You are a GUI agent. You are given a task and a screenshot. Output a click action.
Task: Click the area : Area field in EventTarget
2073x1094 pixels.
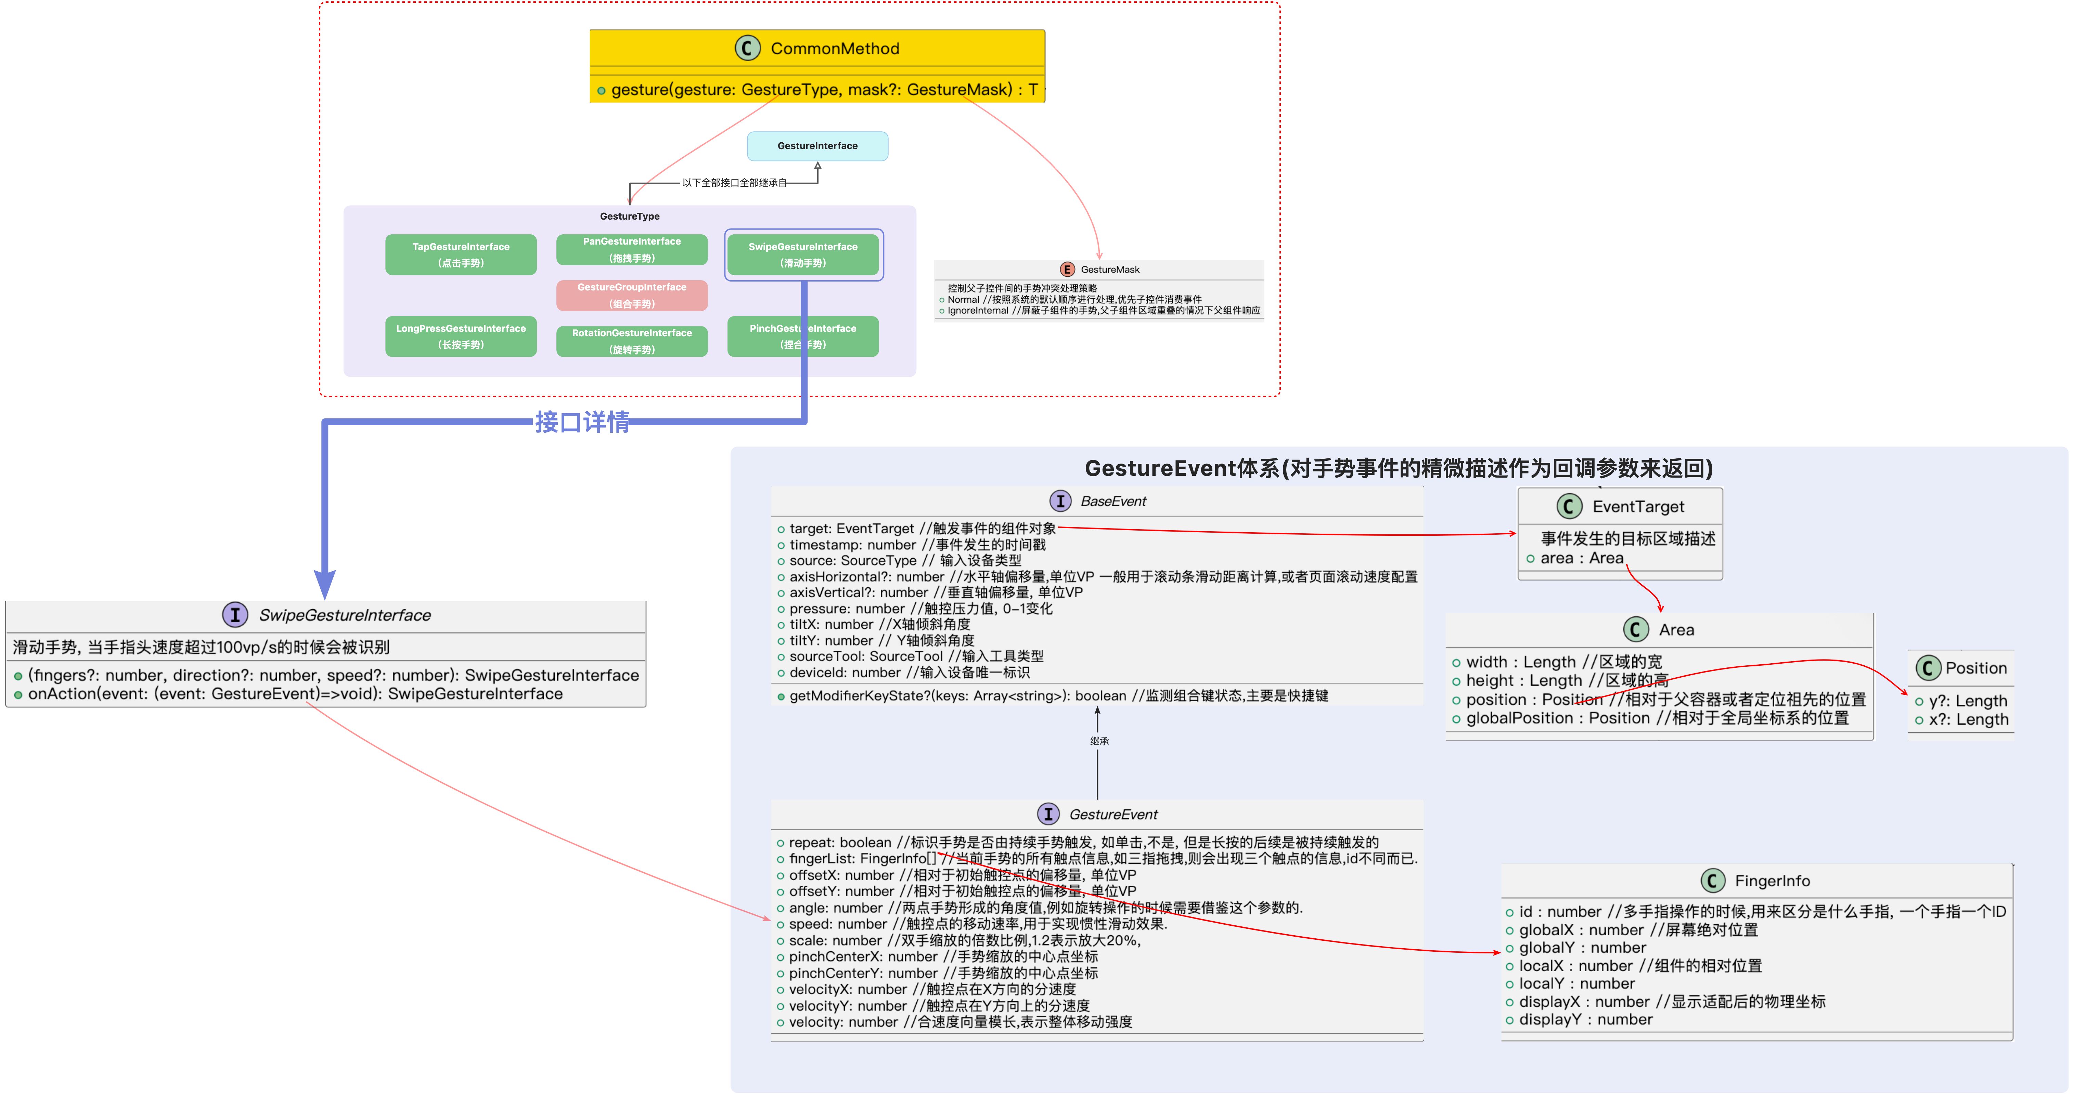coord(1582,558)
